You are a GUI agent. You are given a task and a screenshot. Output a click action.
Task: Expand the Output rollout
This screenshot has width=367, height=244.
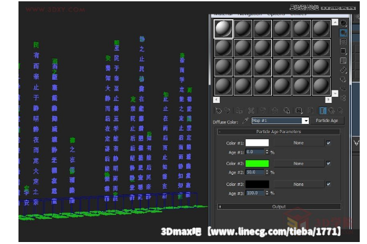tap(279, 206)
